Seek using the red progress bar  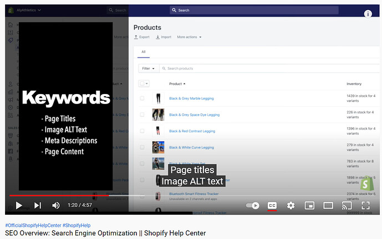point(59,195)
